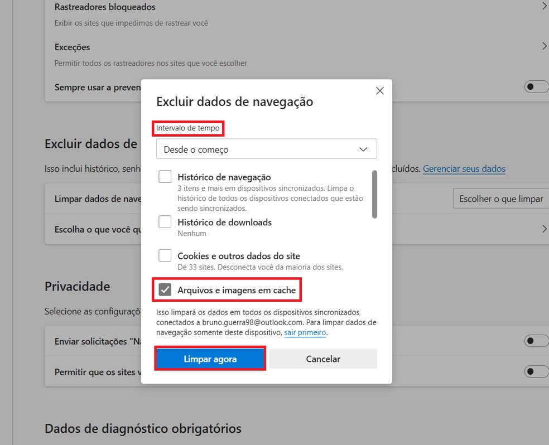This screenshot has width=549, height=445.
Task: Select Cookies e outros dados do site
Action: coord(165,255)
